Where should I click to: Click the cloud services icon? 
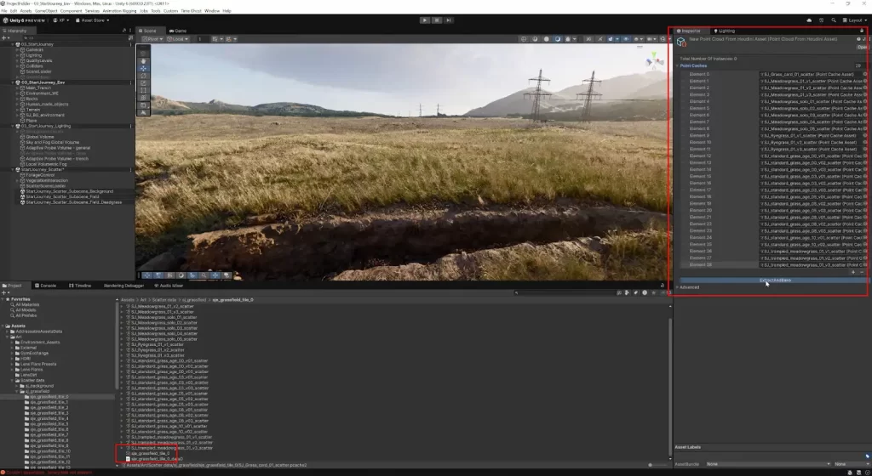click(x=809, y=20)
